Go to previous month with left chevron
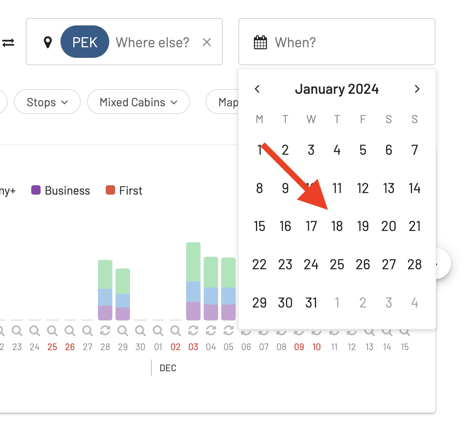 click(257, 89)
